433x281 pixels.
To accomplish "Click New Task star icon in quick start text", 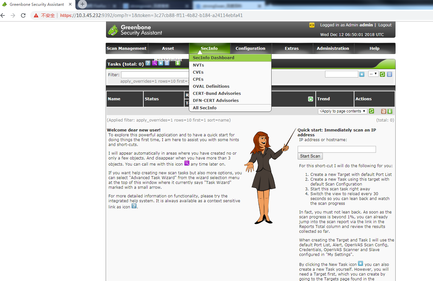I will (361, 264).
